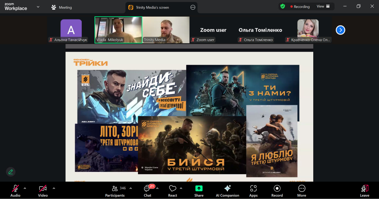379x199 pixels.
Task: Open the React emoji menu
Action: tap(172, 190)
